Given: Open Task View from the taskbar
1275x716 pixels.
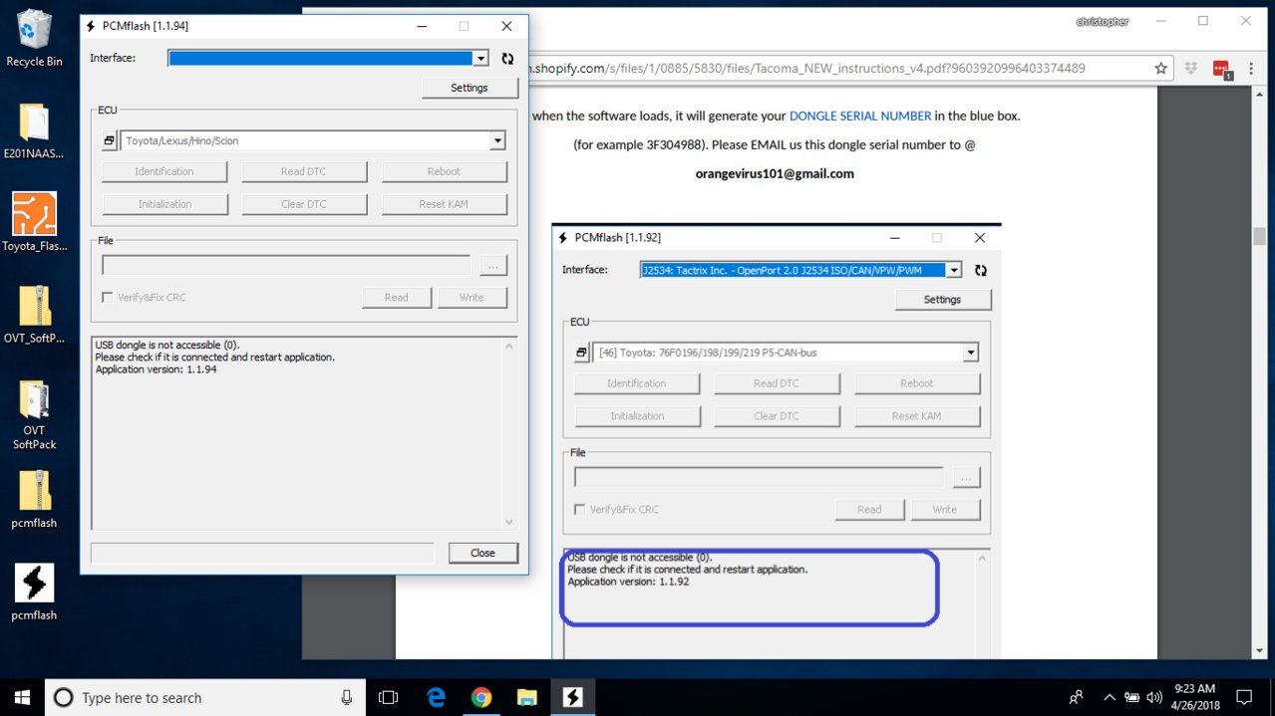Looking at the screenshot, I should (389, 697).
